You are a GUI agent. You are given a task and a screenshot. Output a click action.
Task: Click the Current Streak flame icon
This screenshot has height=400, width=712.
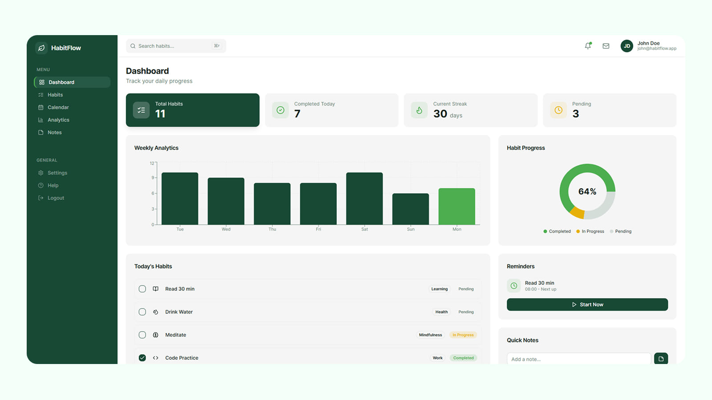419,110
